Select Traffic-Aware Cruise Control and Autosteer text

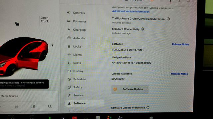point(139,19)
